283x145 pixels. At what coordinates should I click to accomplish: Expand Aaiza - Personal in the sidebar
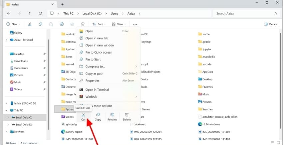pos(6,40)
